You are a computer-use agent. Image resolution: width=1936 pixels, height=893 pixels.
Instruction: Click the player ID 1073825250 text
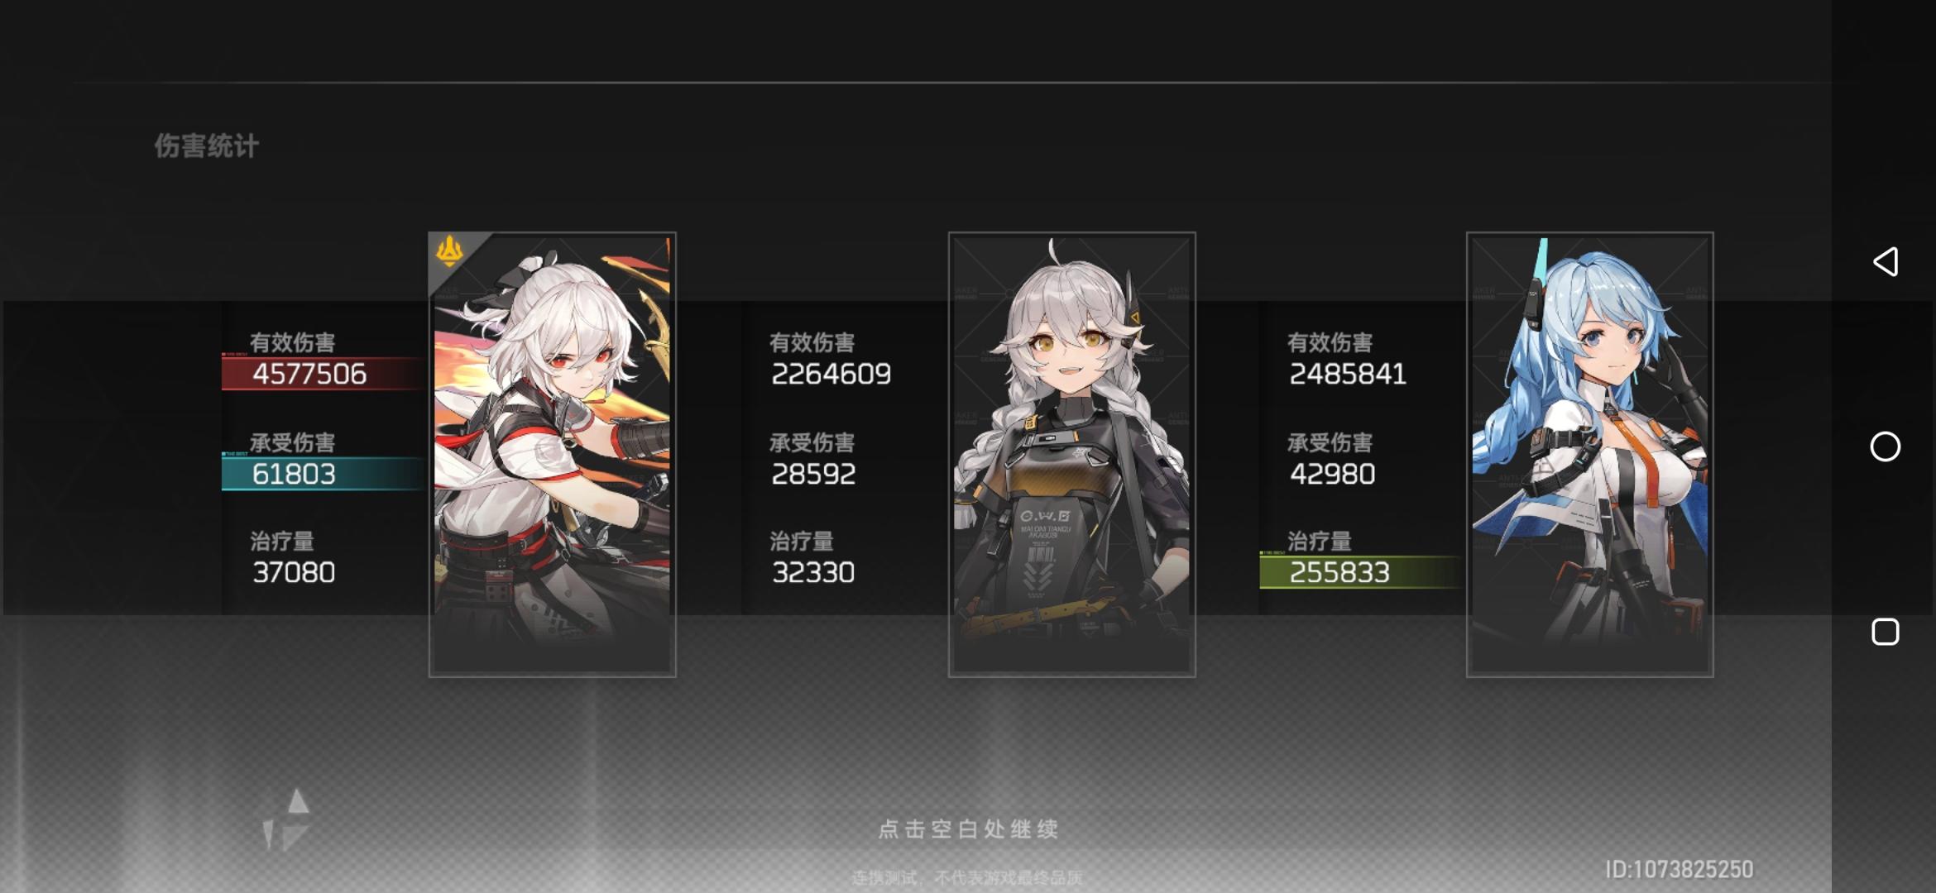coord(1679,869)
